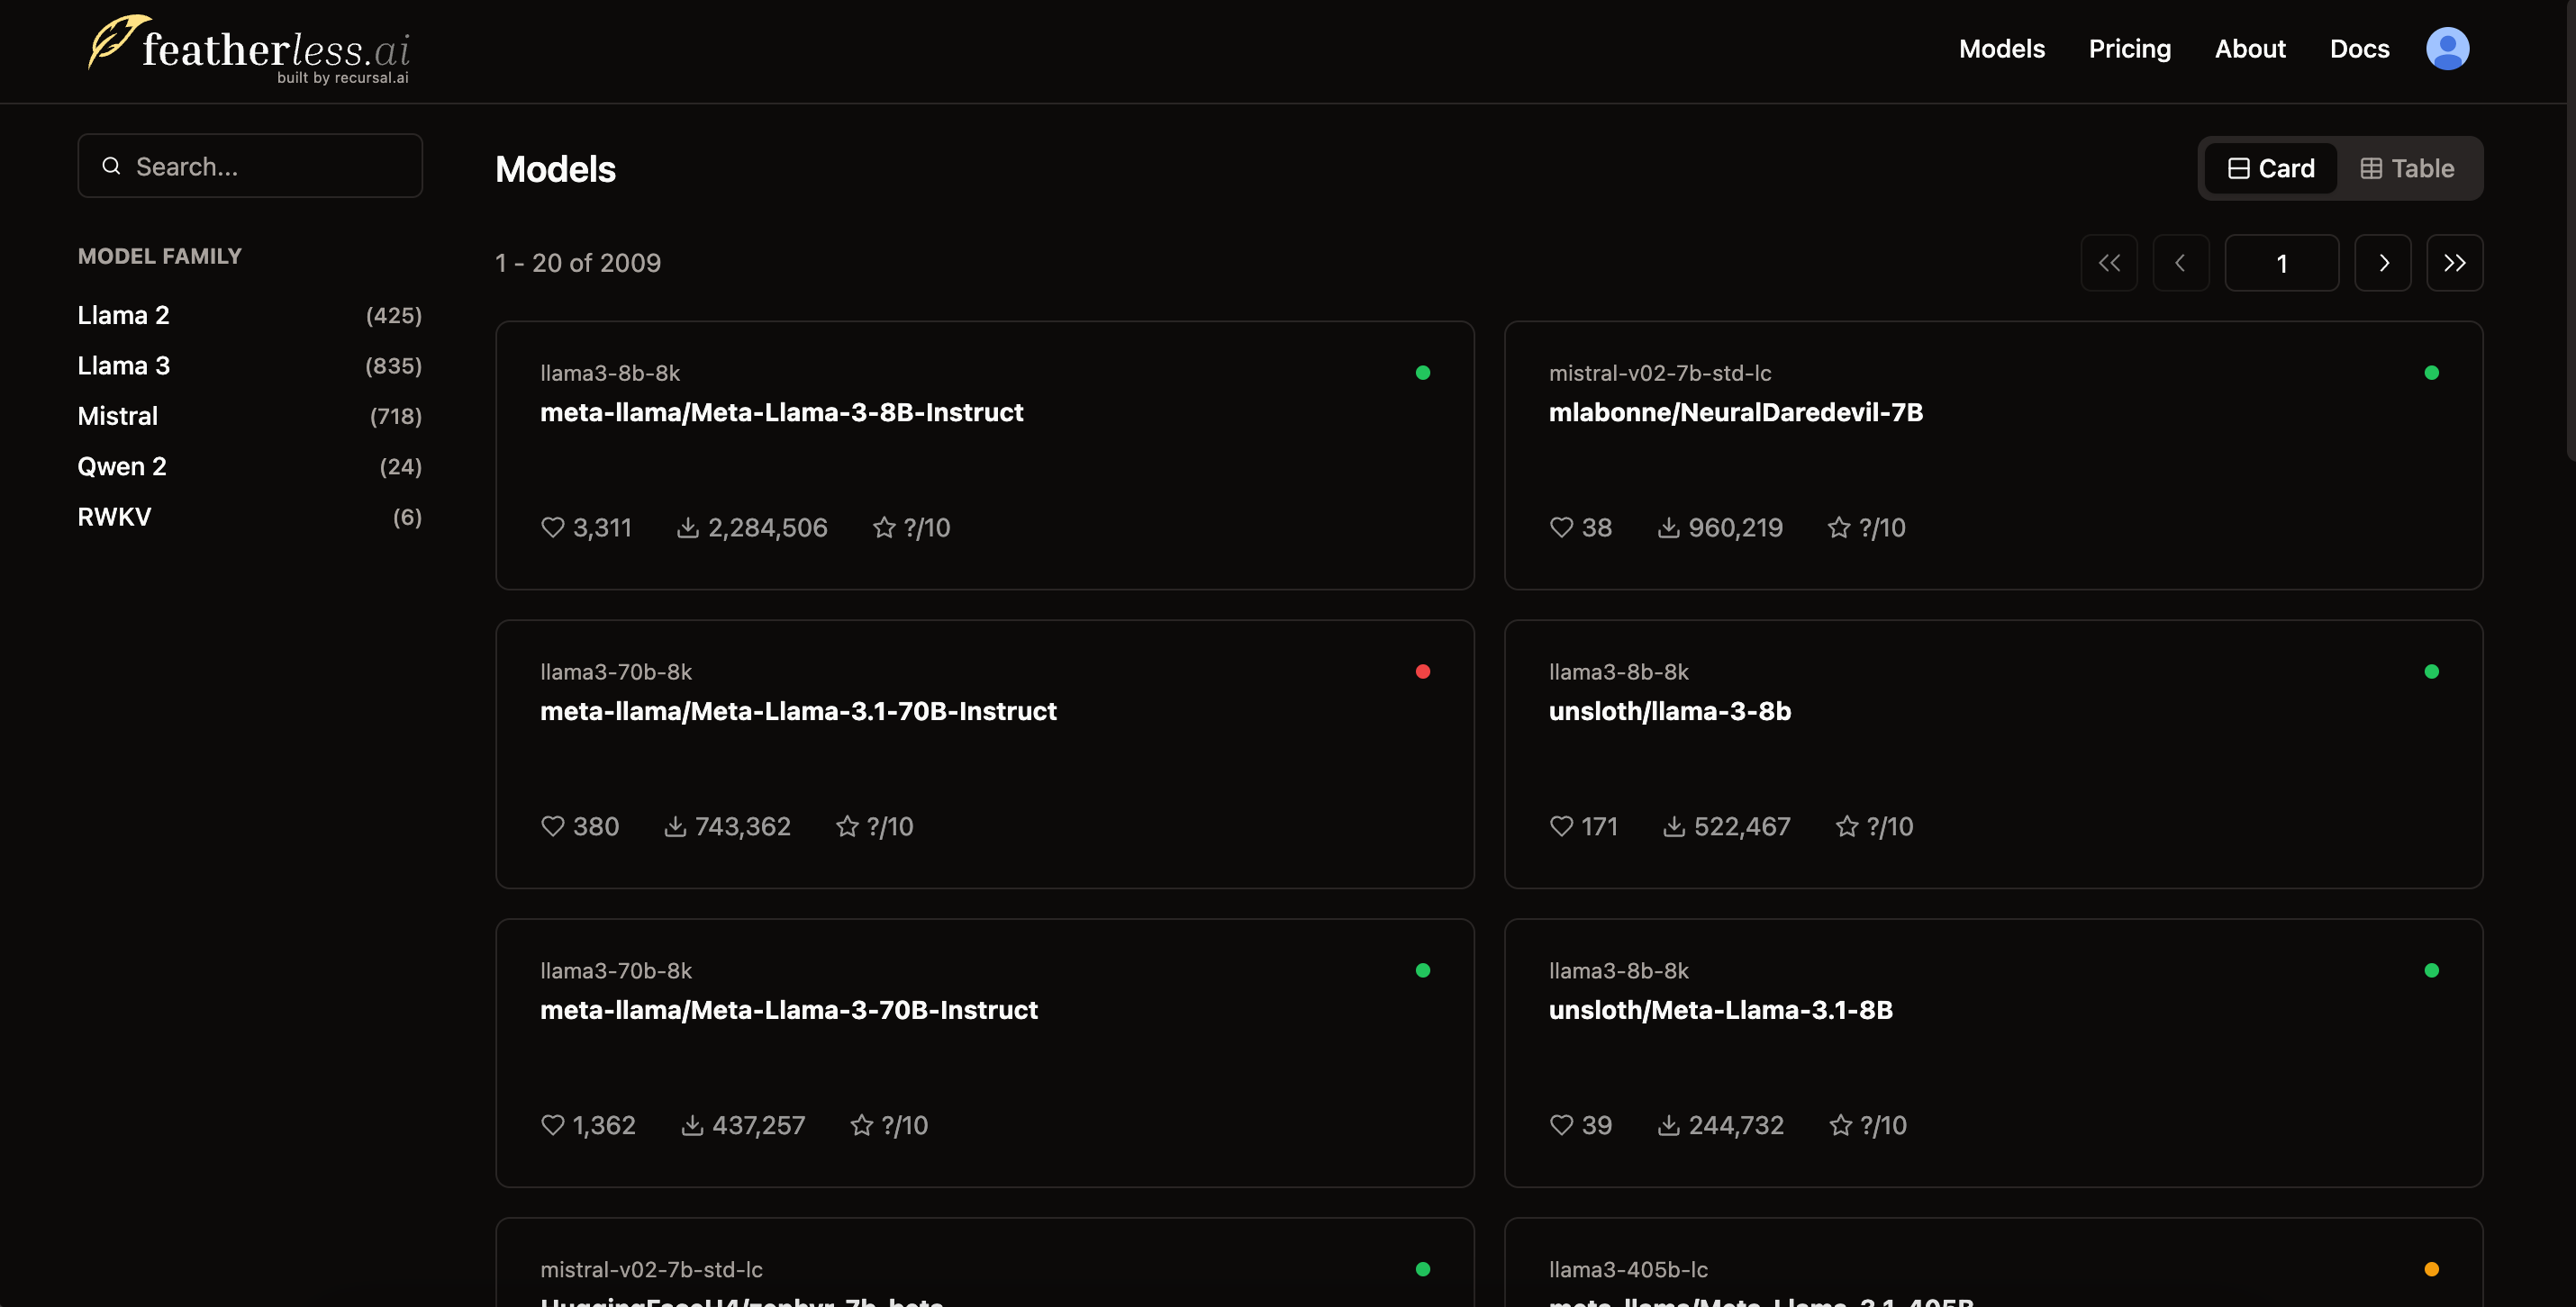Image resolution: width=2576 pixels, height=1307 pixels.
Task: Open the Docs menu item
Action: tap(2359, 48)
